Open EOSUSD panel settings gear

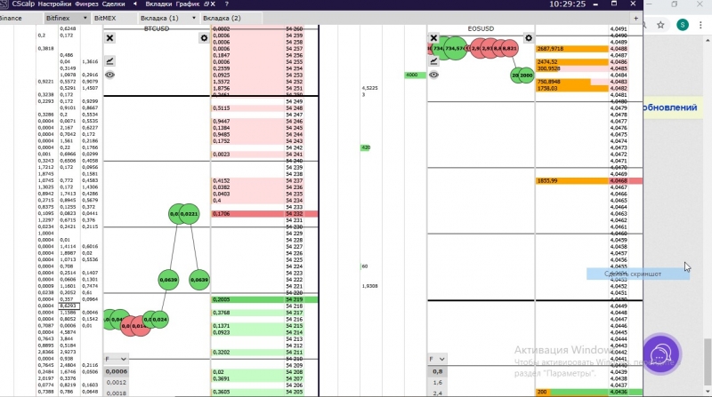coord(529,38)
